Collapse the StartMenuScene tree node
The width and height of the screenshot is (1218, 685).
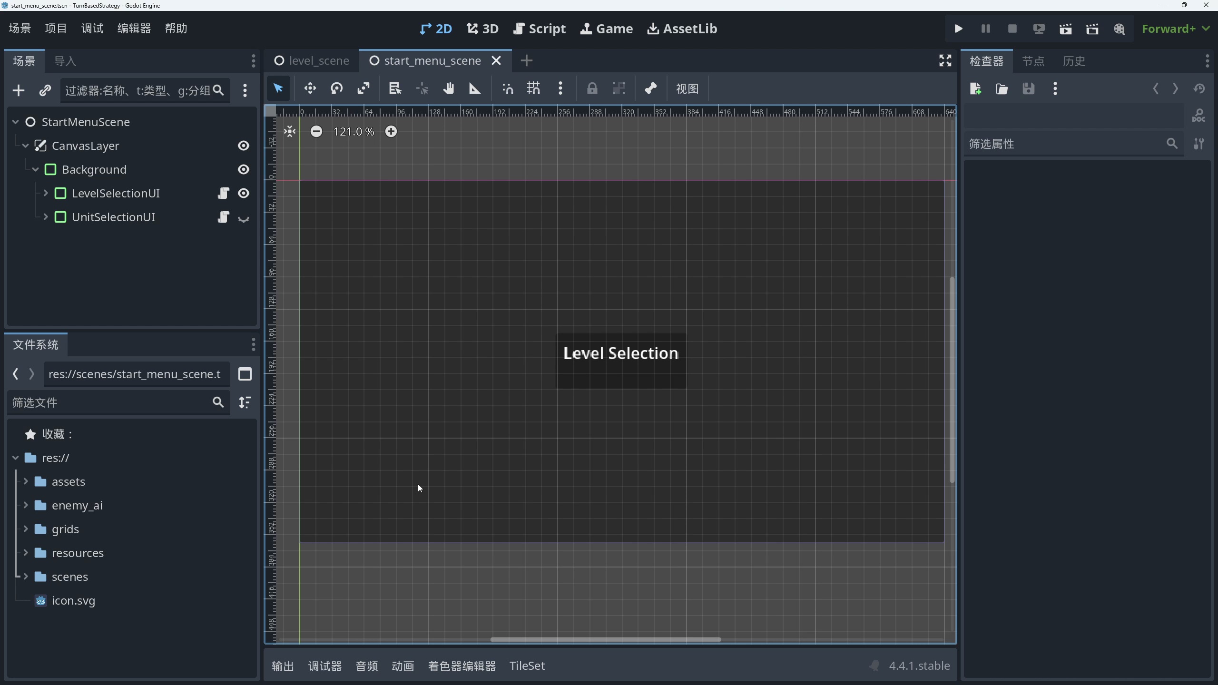[x=15, y=122]
